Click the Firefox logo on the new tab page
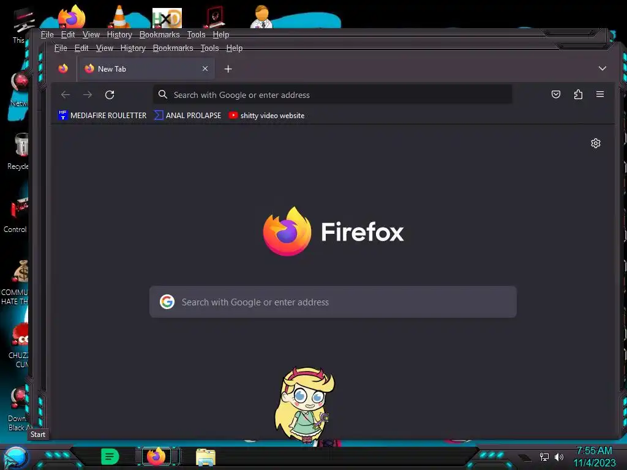The height and width of the screenshot is (470, 627). click(x=287, y=231)
